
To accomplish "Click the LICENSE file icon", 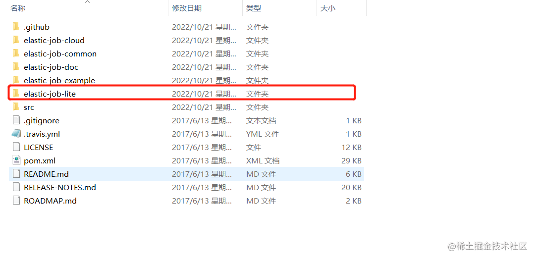I will (16, 147).
